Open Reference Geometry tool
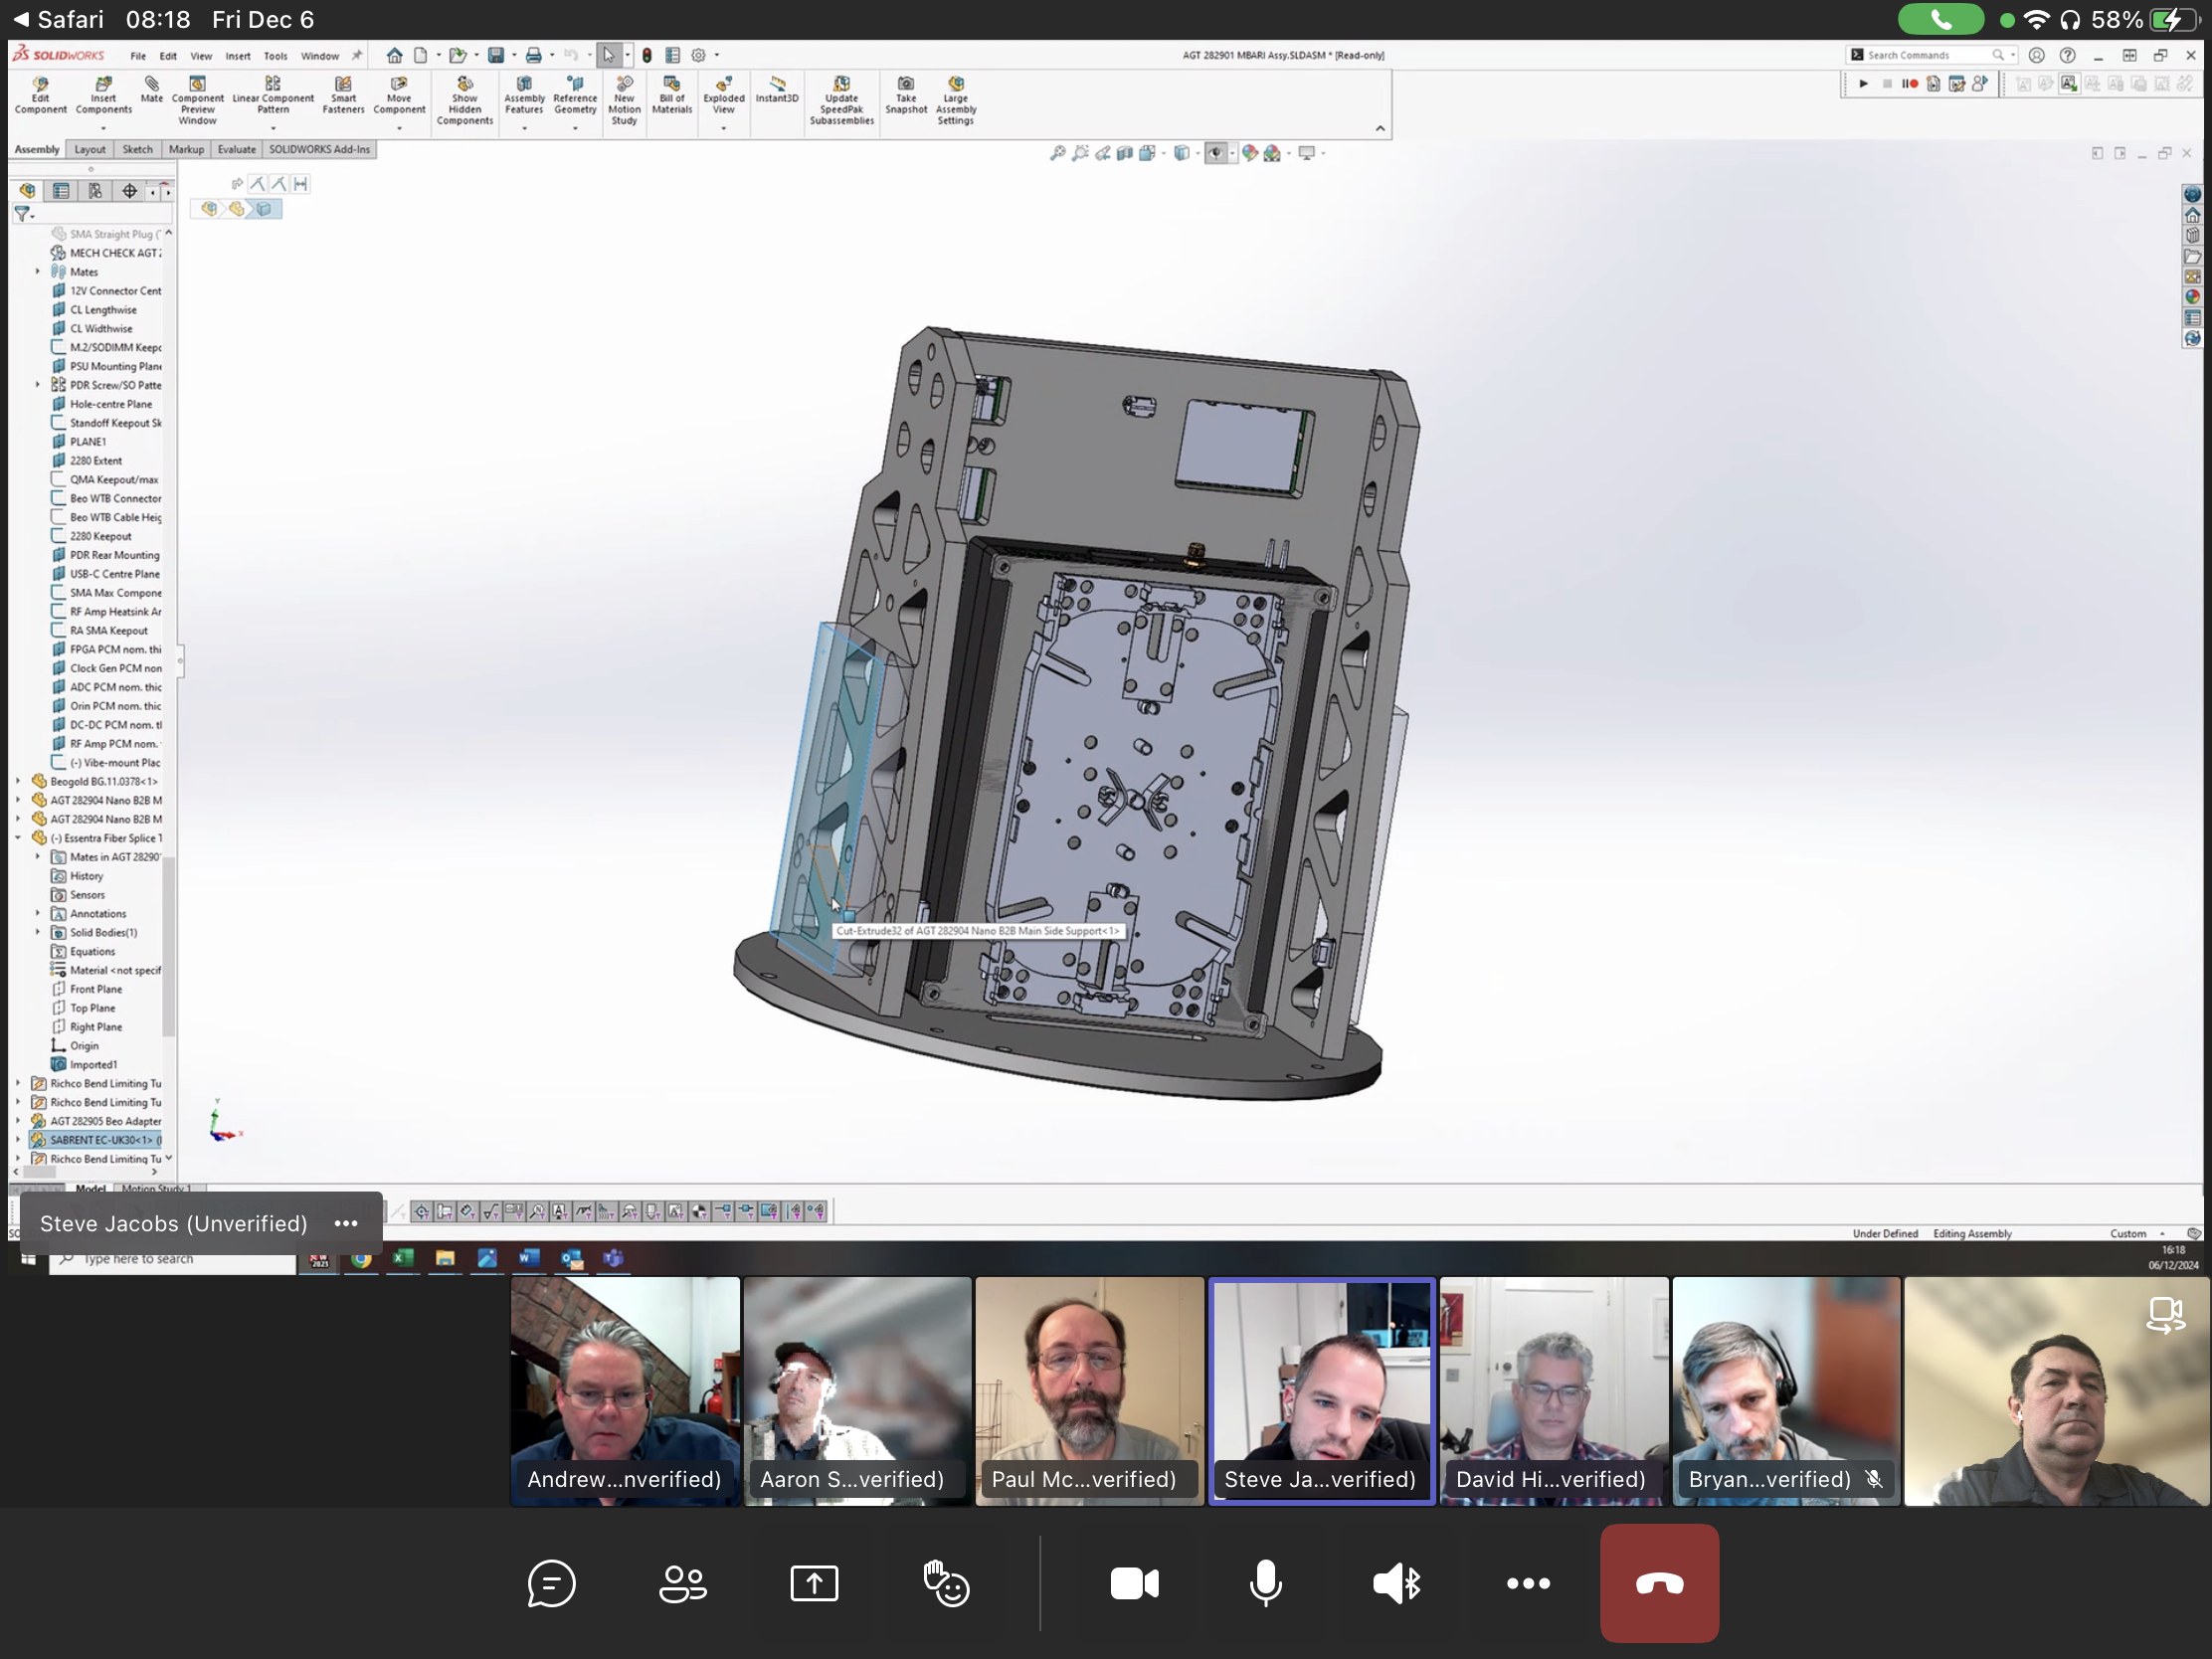This screenshot has height=1659, width=2212. (x=575, y=96)
